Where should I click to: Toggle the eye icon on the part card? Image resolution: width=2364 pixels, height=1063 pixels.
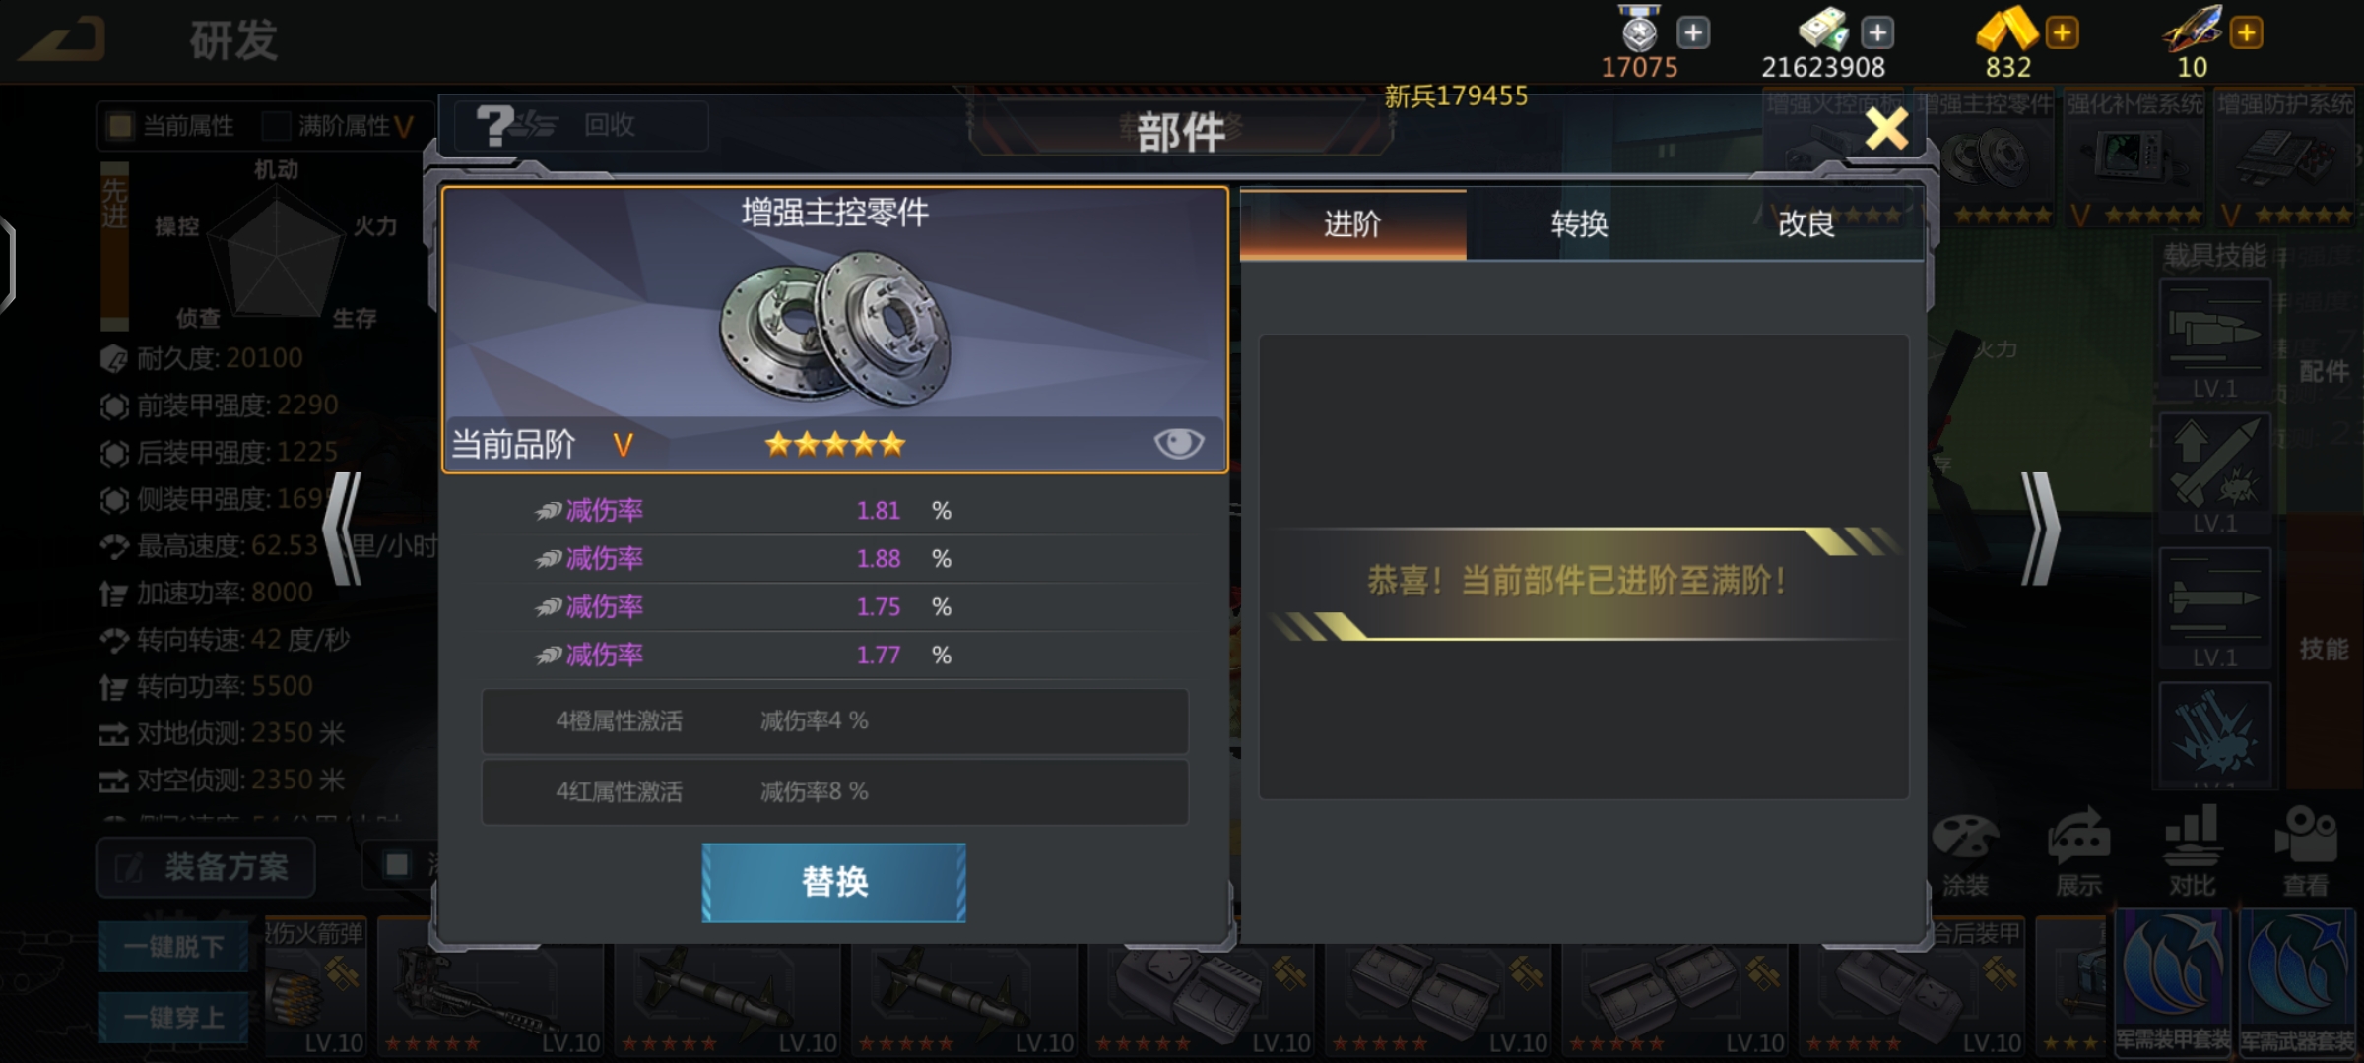click(x=1178, y=444)
